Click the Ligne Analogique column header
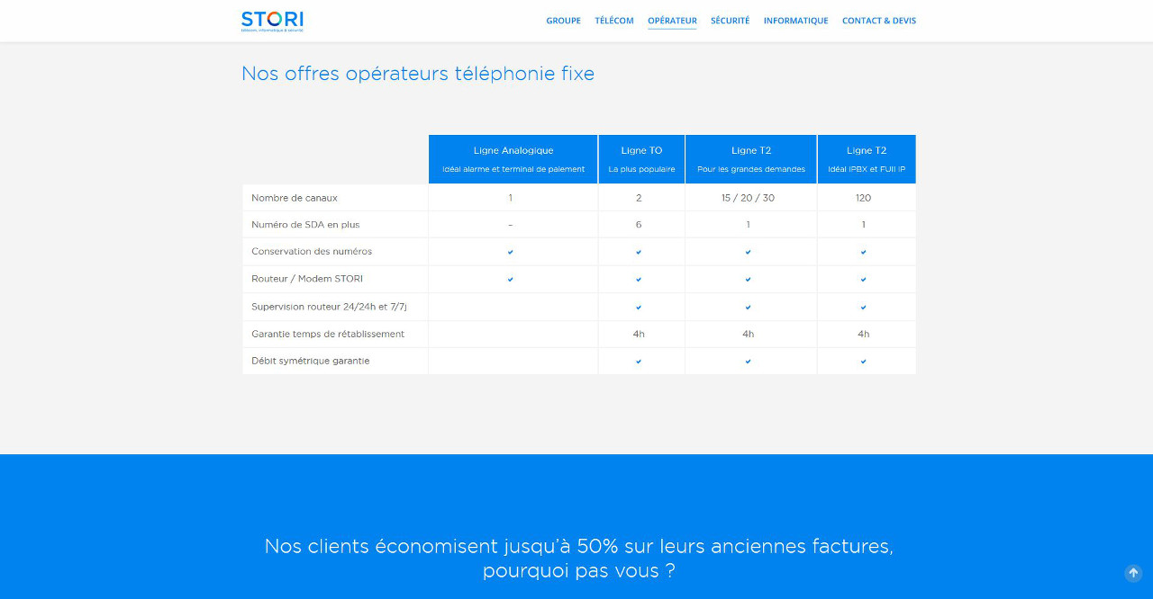Screen dimensions: 1153x599 (x=513, y=159)
